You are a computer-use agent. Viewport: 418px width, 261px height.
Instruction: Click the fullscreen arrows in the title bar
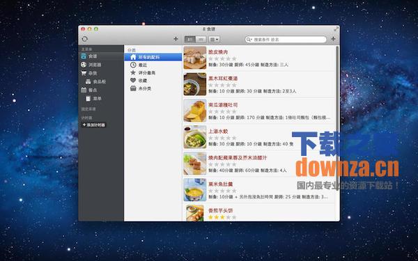[336, 29]
